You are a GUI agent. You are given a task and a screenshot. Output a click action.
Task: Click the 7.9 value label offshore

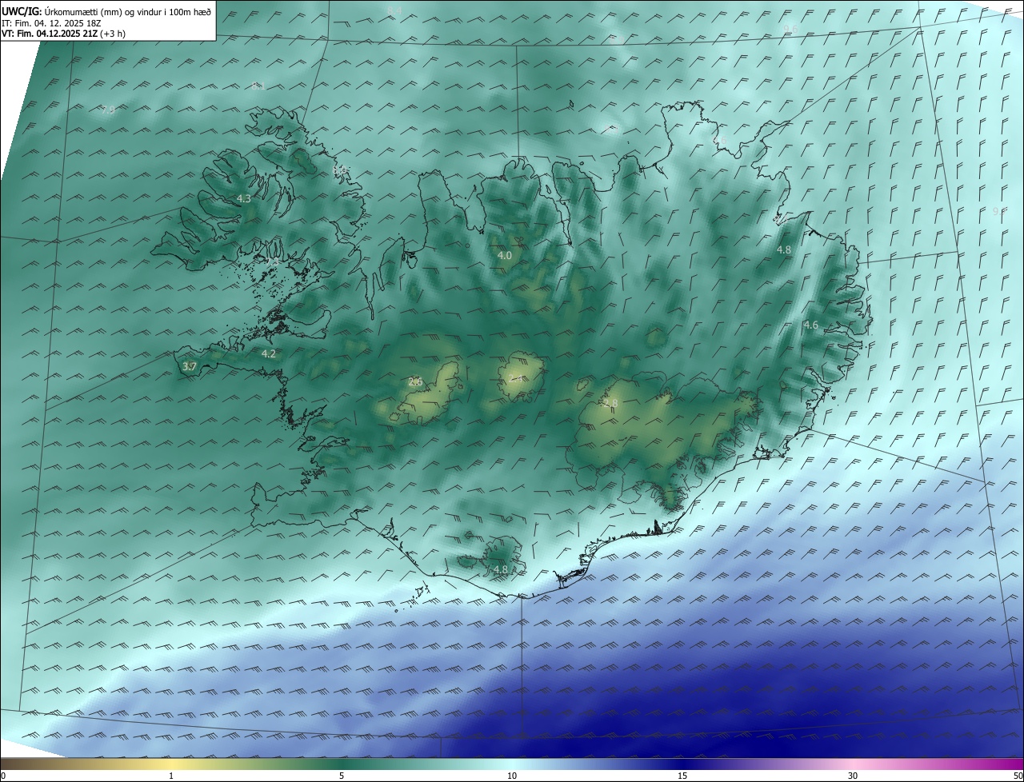(x=108, y=110)
